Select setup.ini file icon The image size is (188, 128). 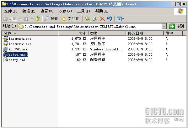click(x=6, y=60)
